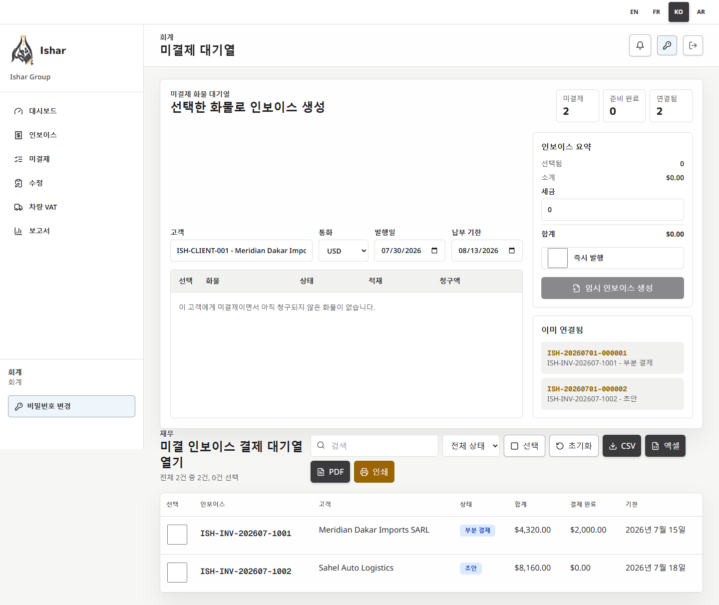Open 대시보드 in the sidebar
The image size is (719, 605).
(x=71, y=111)
